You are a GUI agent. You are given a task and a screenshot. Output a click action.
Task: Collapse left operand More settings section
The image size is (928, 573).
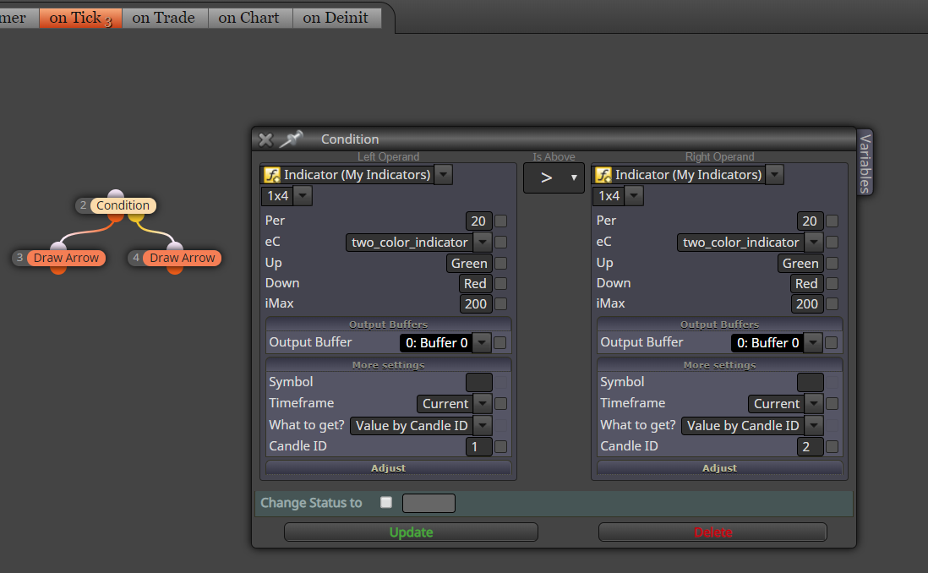point(388,365)
